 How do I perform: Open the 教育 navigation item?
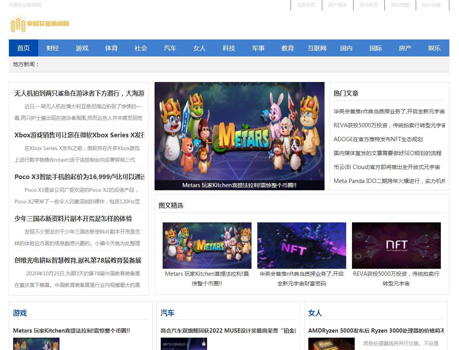point(288,48)
